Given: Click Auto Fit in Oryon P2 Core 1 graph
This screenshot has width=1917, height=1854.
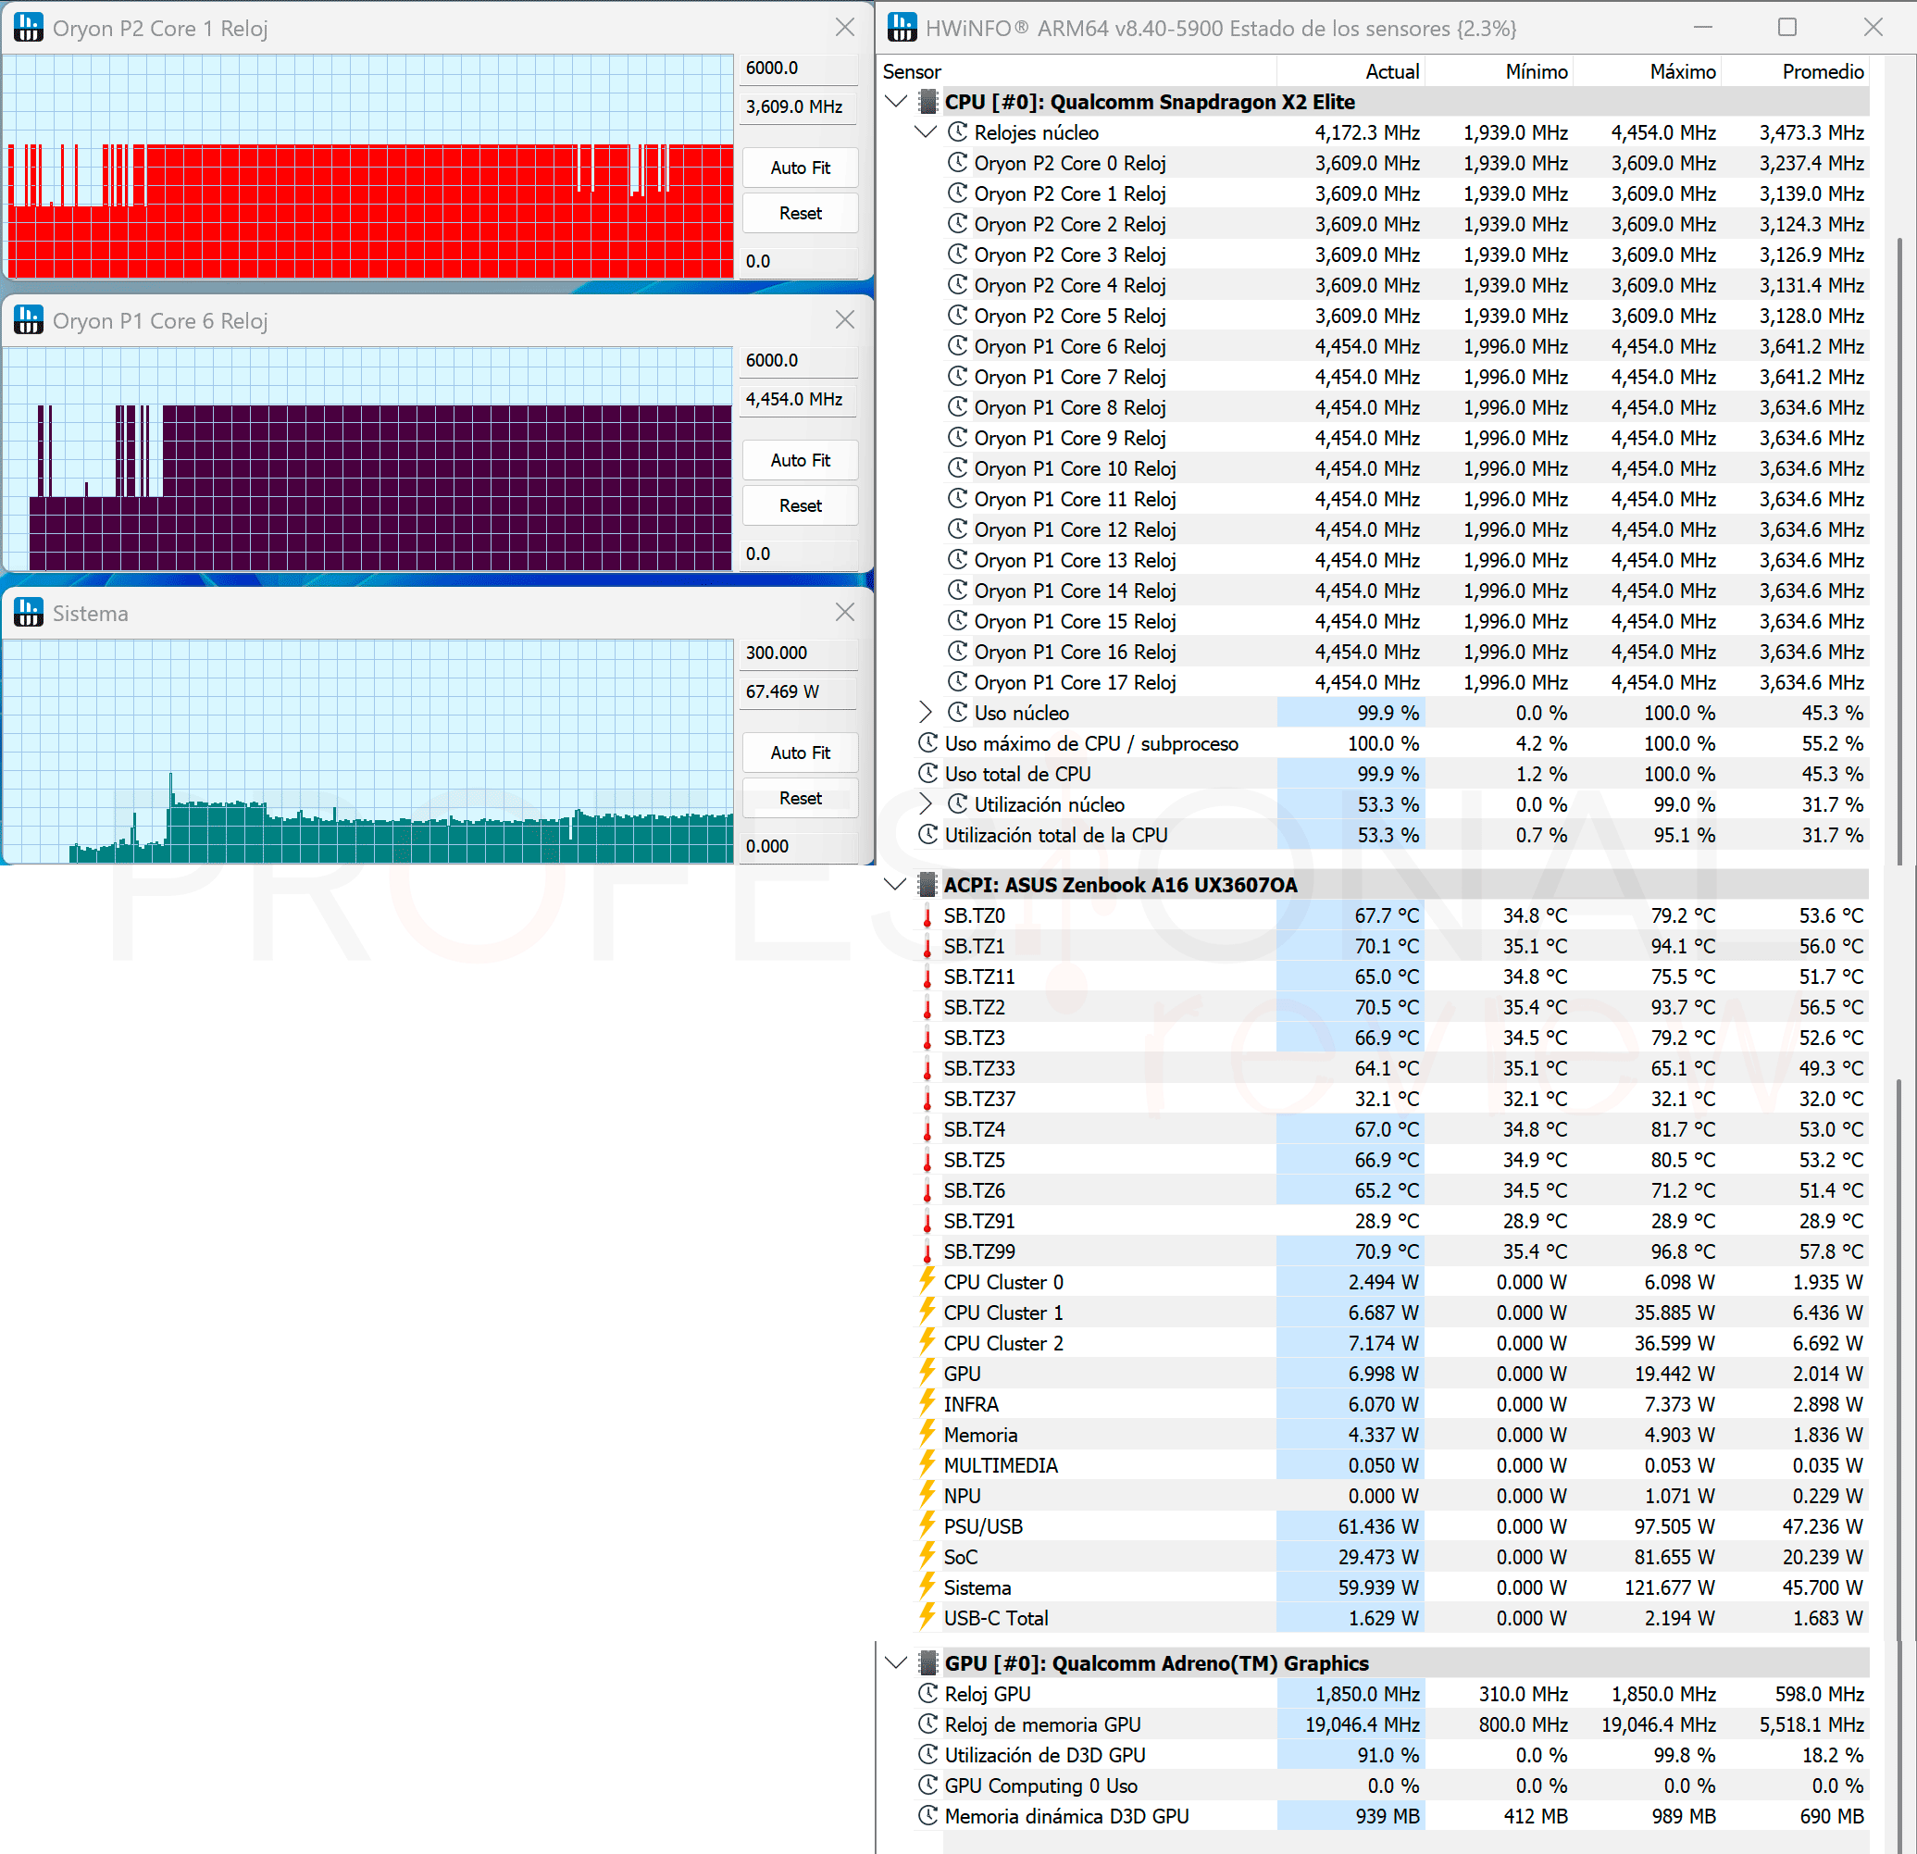Looking at the screenshot, I should pyautogui.click(x=800, y=168).
